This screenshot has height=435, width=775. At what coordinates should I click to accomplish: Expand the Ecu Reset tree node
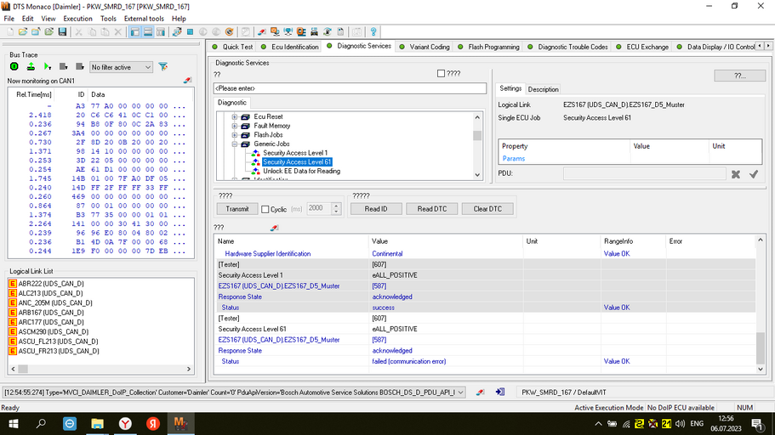(x=235, y=117)
